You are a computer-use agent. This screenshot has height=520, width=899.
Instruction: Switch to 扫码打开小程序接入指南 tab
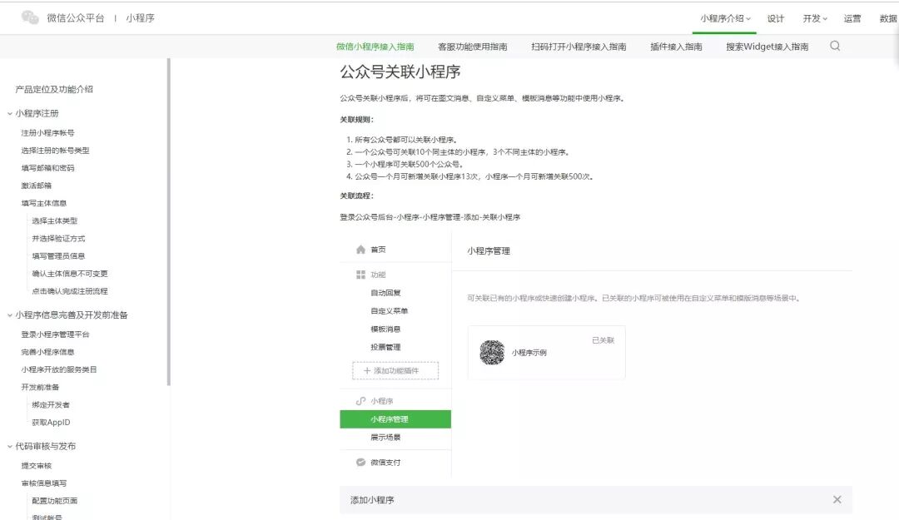tap(579, 47)
